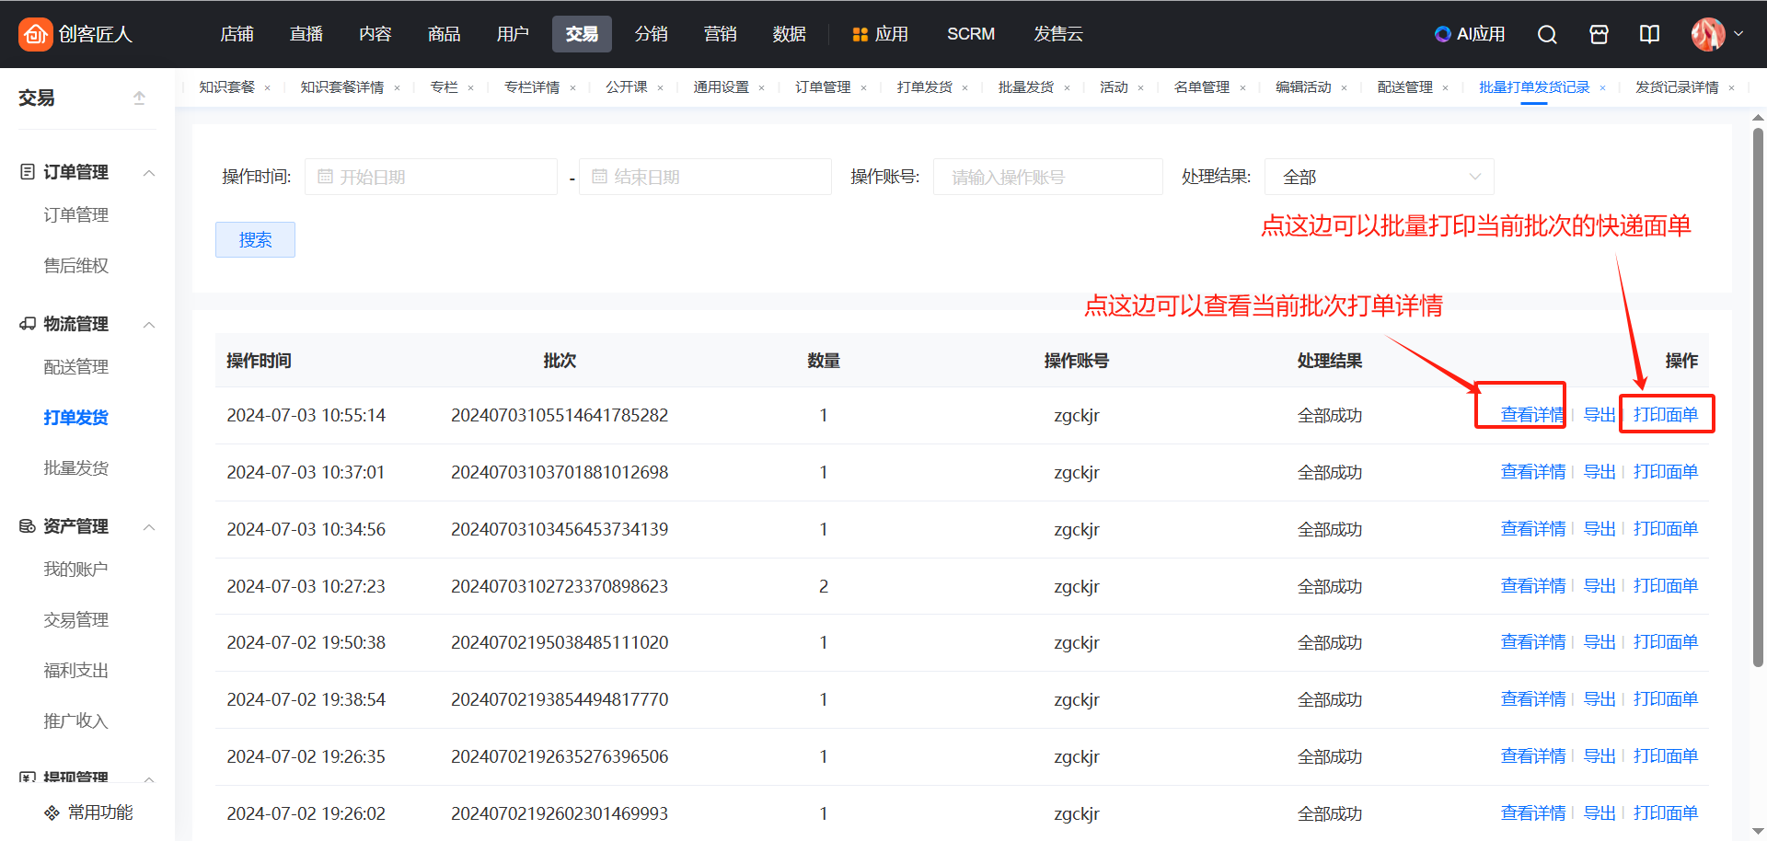This screenshot has height=841, width=1767.
Task: Close the 发货记录详情 tab
Action: [x=1731, y=88]
